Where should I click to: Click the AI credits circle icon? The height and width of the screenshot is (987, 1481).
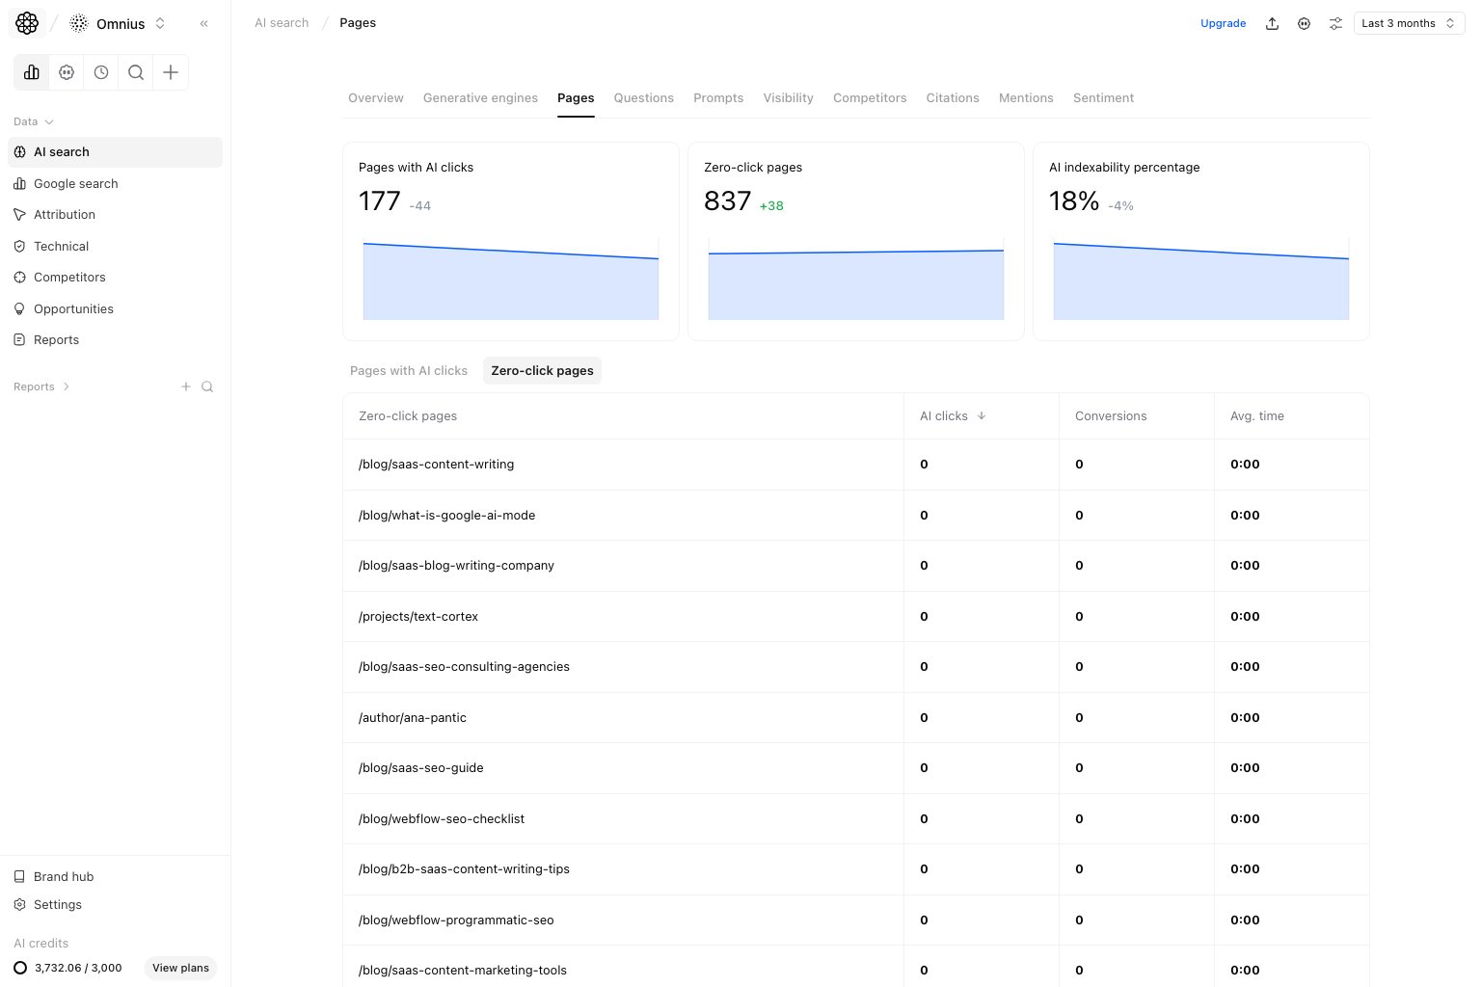pos(20,968)
